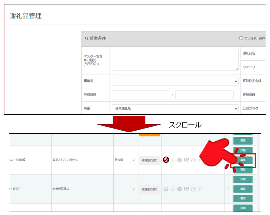
Task: Click the ふ portal icon in 新鮮野菜商店 row
Action: point(173,189)
